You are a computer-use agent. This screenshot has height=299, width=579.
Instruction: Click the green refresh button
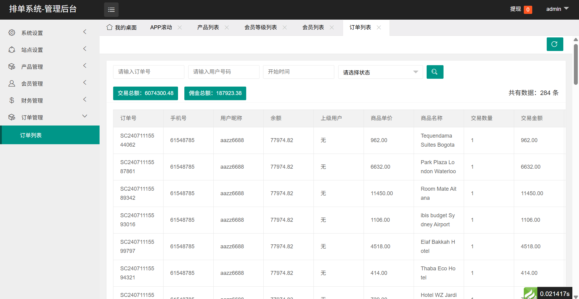point(555,44)
